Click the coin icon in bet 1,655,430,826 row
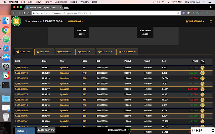Viewport: 215px width, 134px height. click(202, 89)
